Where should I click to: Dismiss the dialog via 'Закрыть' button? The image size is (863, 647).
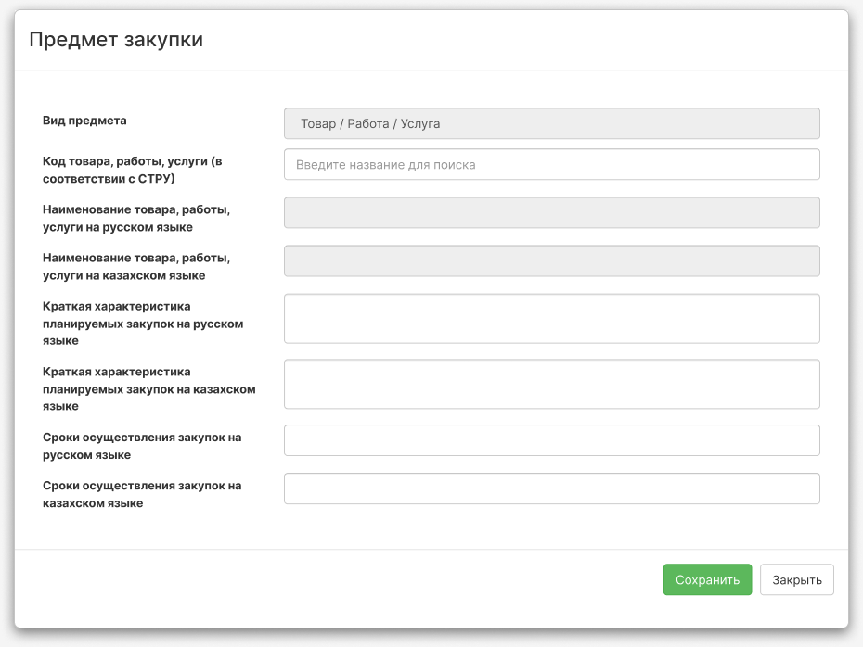pyautogui.click(x=797, y=579)
